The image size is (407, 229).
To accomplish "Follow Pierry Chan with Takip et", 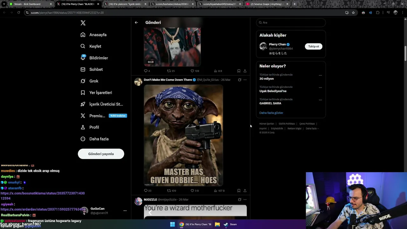I will coord(314,46).
